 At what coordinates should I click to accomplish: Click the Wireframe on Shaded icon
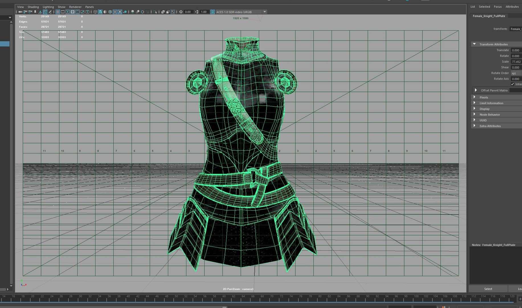point(110,12)
